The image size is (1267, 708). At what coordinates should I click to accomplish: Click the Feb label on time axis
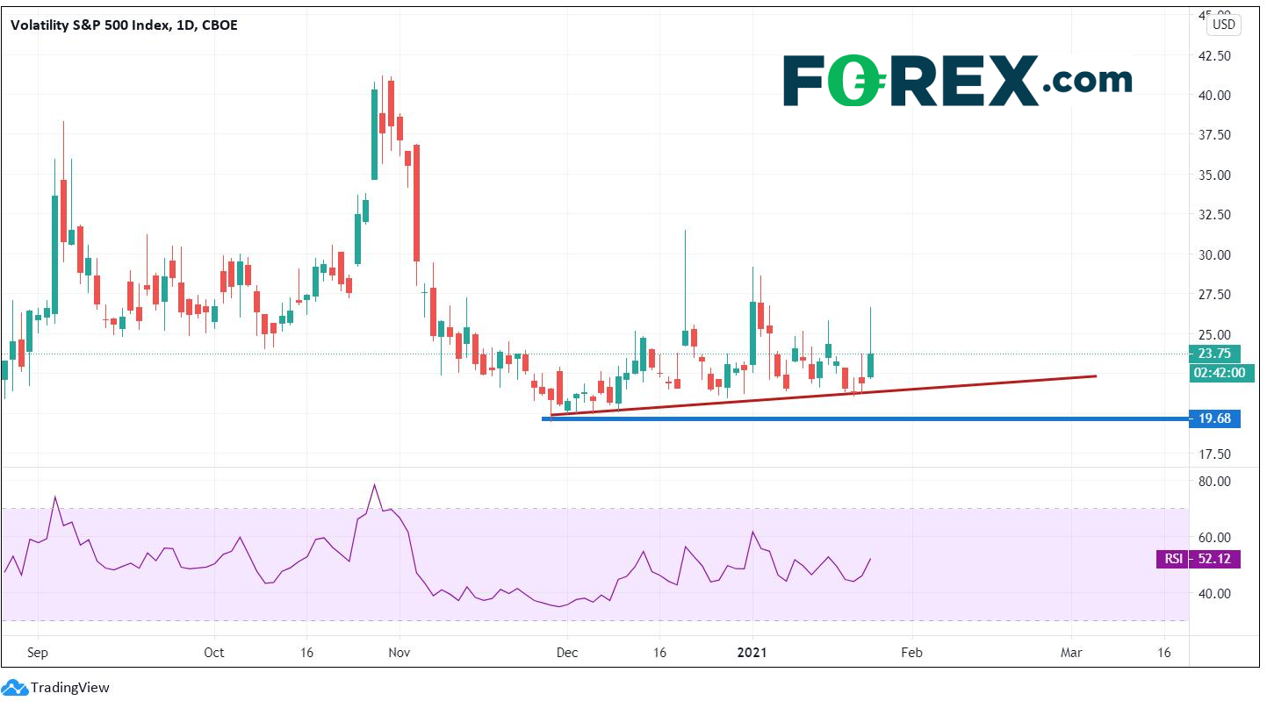(912, 653)
